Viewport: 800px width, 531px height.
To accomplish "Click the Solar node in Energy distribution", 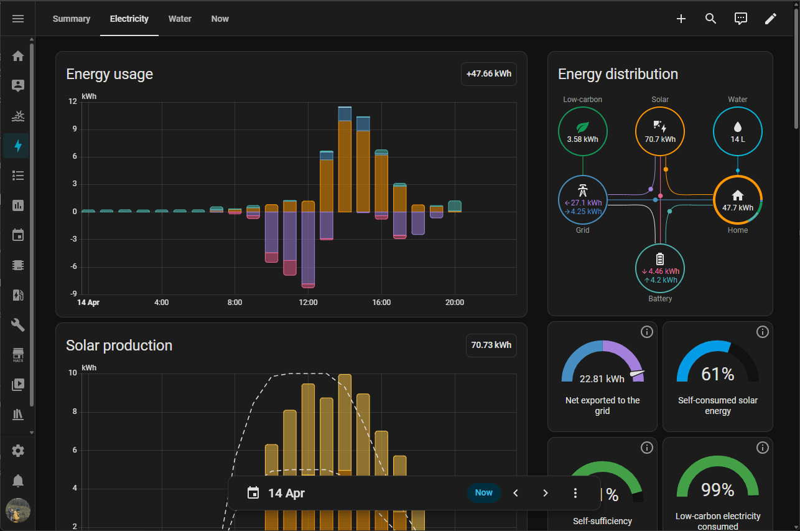I will click(x=660, y=131).
